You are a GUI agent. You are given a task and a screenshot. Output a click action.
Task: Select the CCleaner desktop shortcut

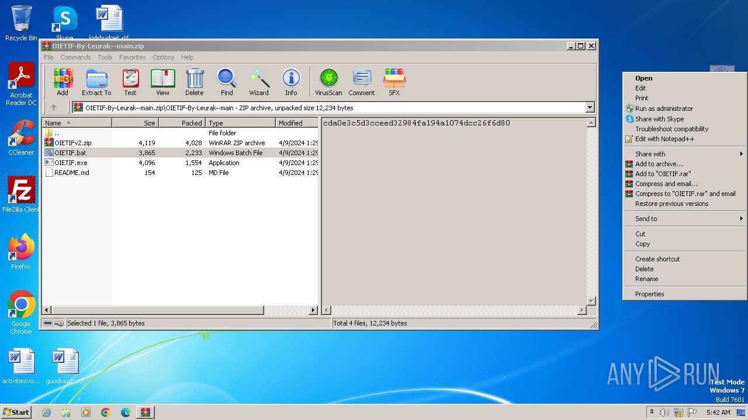(x=21, y=138)
